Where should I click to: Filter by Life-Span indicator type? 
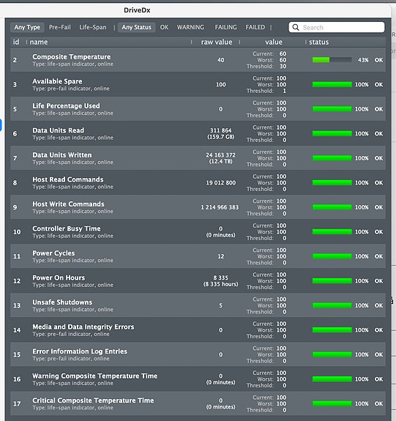click(x=93, y=27)
